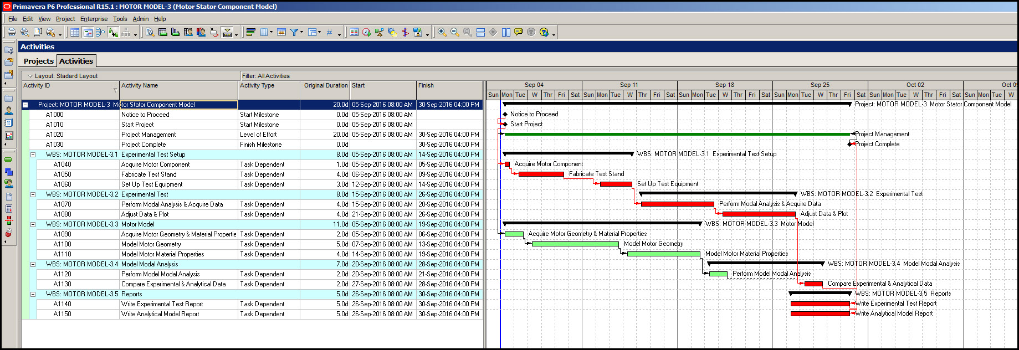Click Activity Type column header
This screenshot has height=350, width=1019.
pos(269,90)
